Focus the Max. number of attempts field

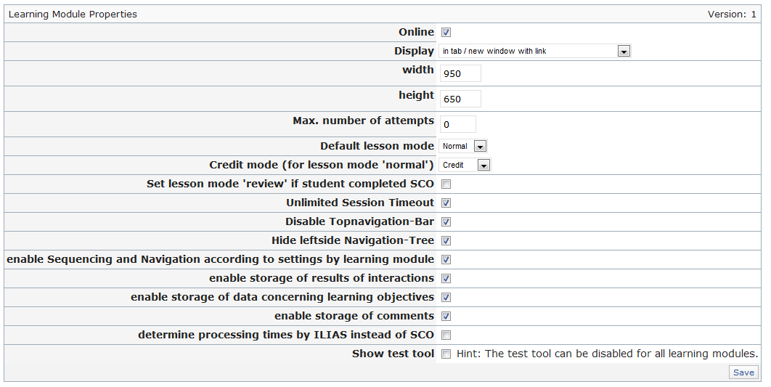pyautogui.click(x=457, y=124)
